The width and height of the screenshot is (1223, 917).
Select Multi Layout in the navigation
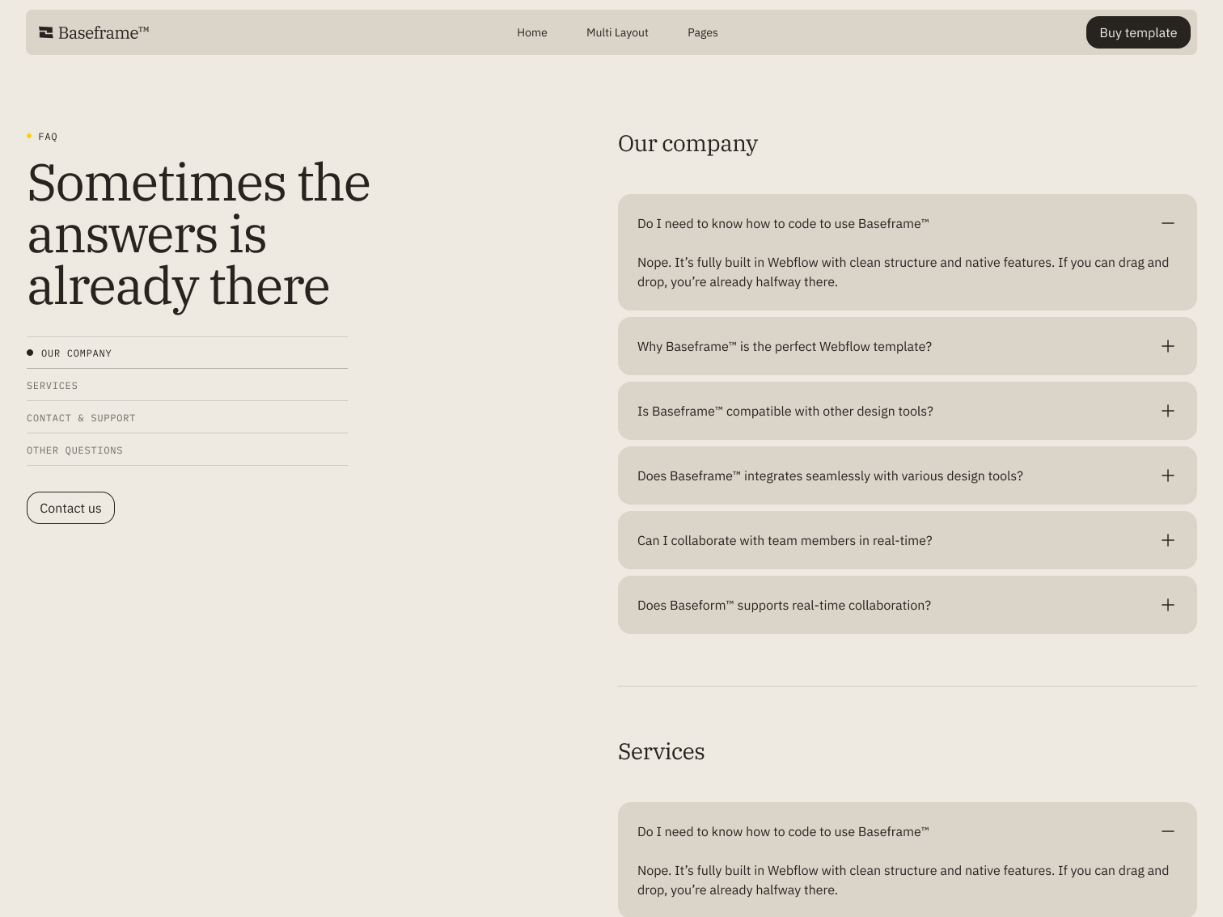[x=617, y=32]
